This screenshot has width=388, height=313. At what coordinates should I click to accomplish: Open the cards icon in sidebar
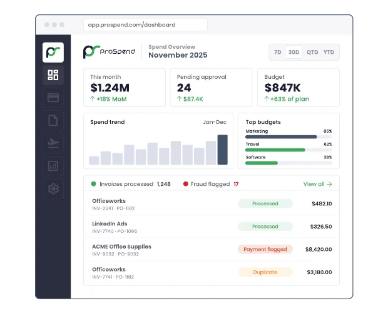(53, 98)
